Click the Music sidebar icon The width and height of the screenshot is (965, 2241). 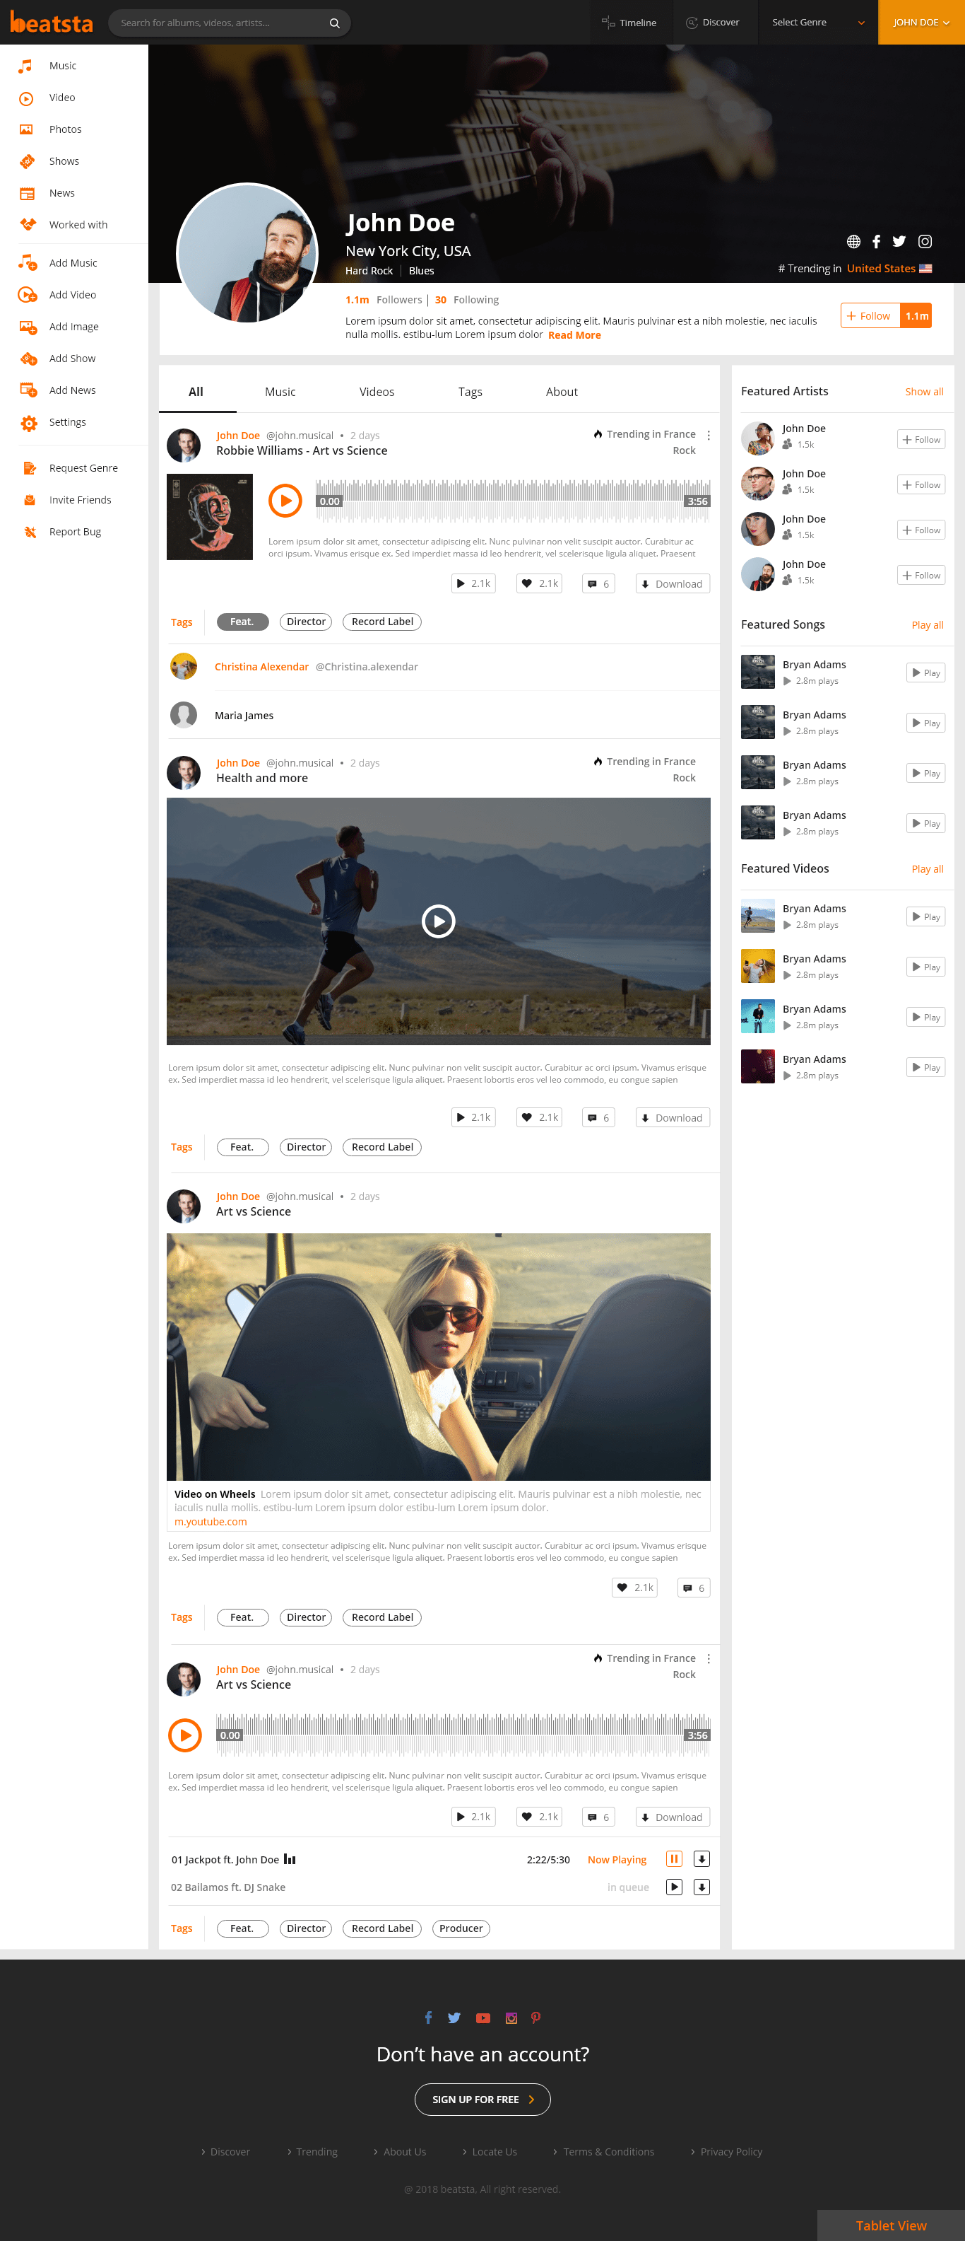pyautogui.click(x=26, y=66)
